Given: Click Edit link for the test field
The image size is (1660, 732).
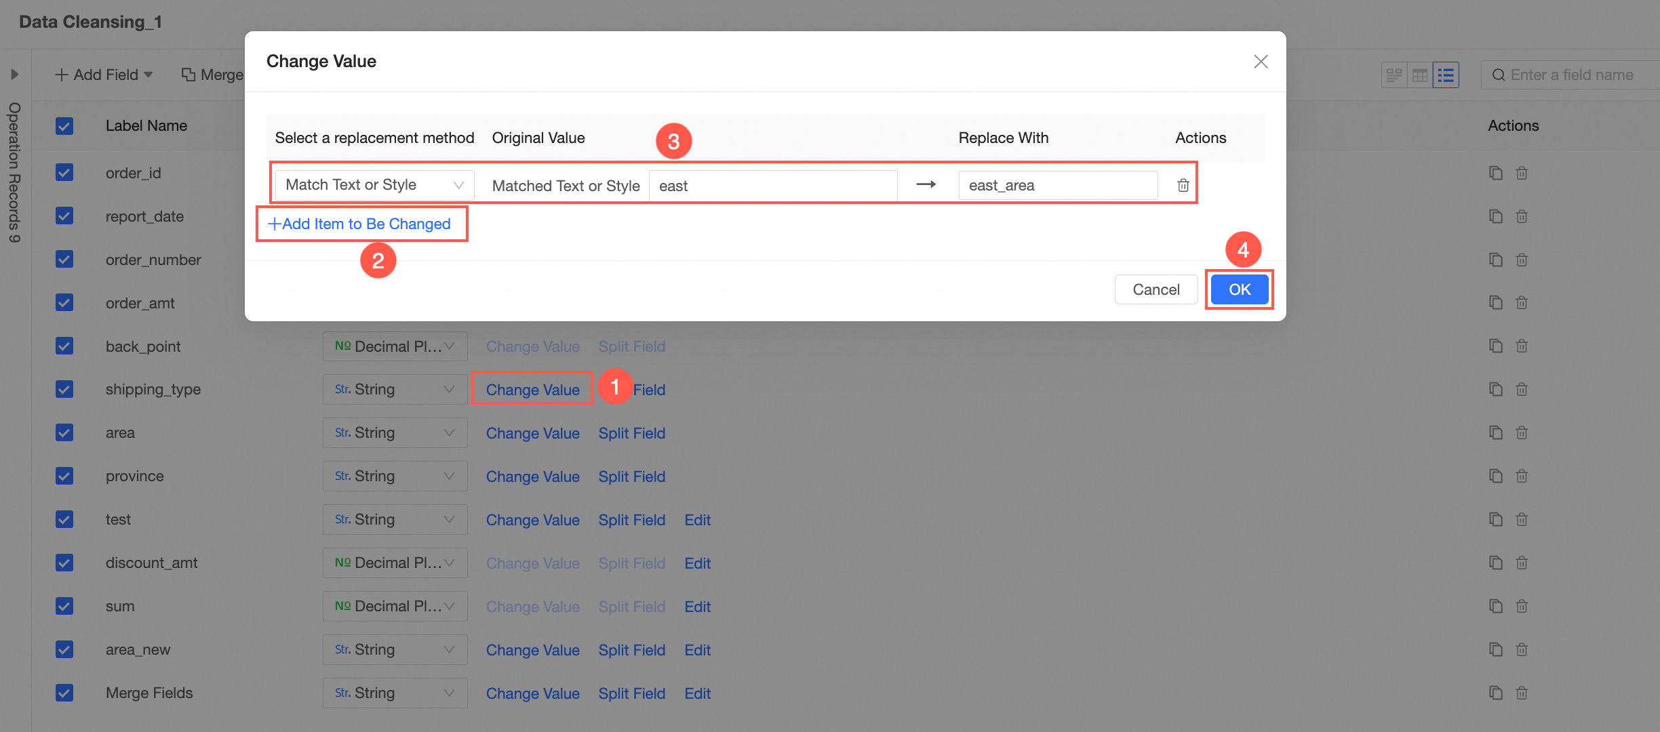Looking at the screenshot, I should 697,520.
